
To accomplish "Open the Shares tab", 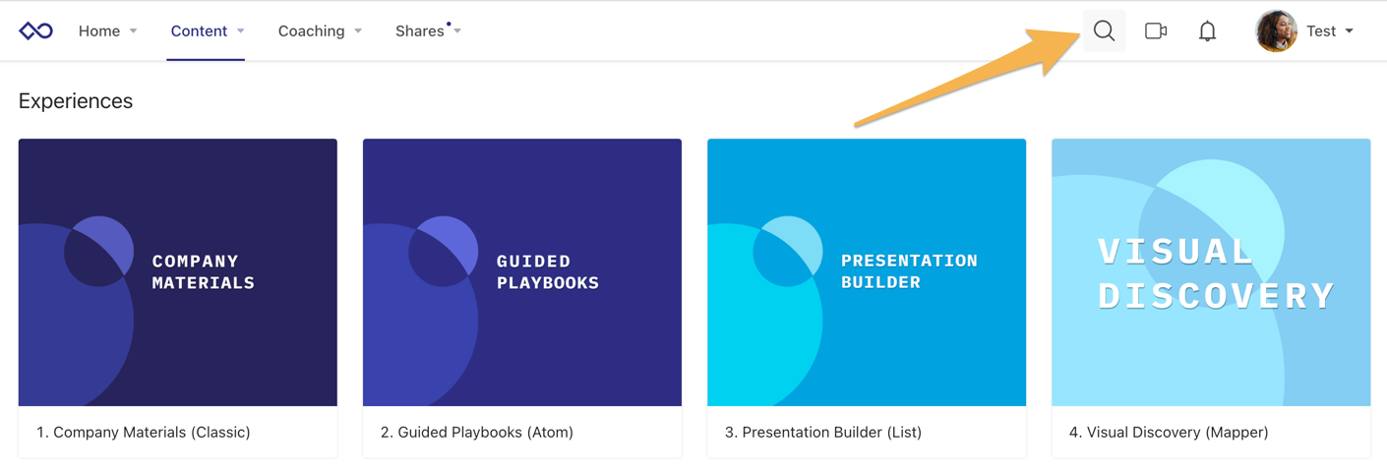I will (419, 31).
